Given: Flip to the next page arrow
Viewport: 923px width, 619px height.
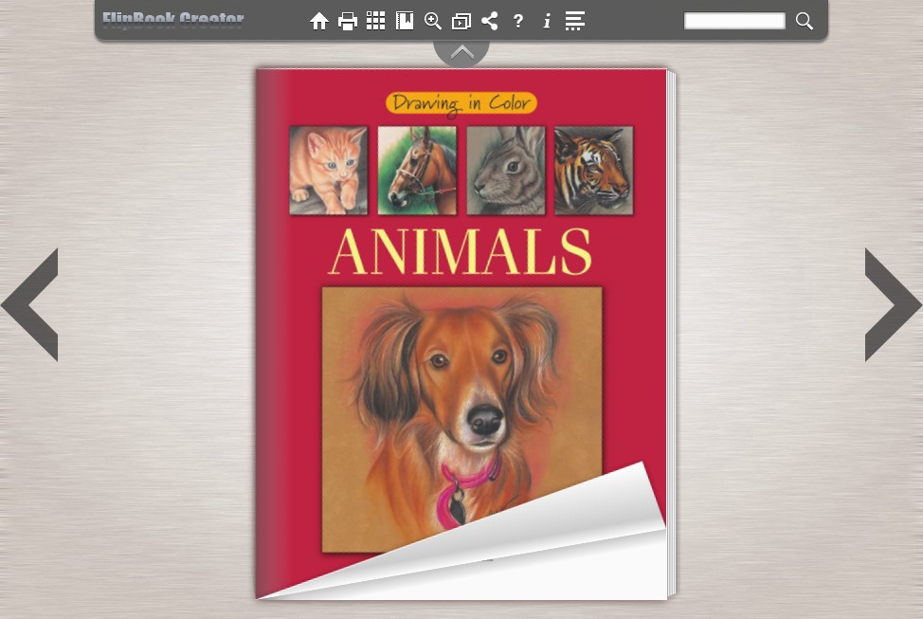Looking at the screenshot, I should 893,304.
